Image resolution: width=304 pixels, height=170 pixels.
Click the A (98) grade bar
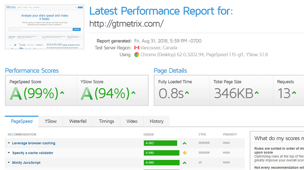161,153
